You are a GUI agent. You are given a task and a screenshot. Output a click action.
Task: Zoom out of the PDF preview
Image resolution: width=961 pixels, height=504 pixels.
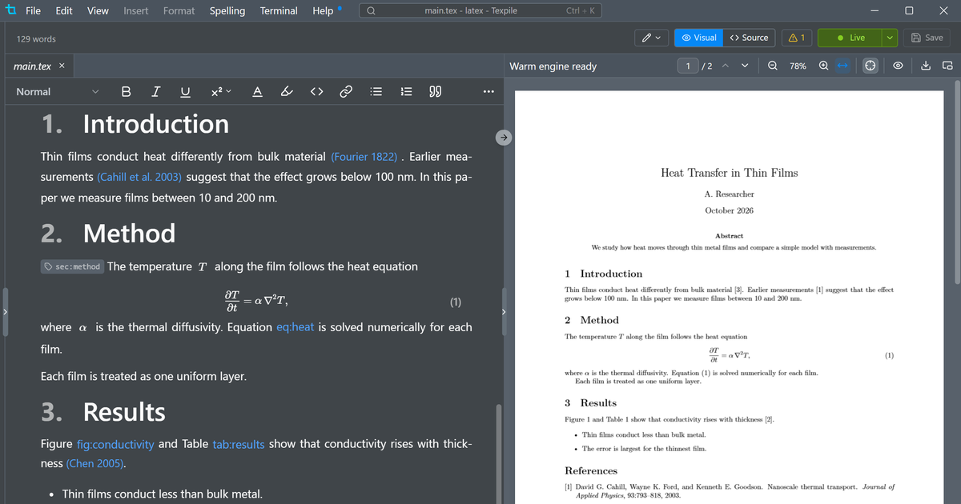point(773,66)
